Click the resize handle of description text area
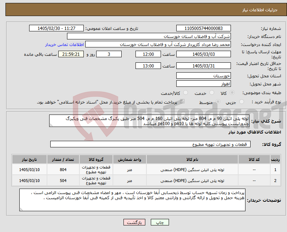The image size is (287, 232). point(51,125)
